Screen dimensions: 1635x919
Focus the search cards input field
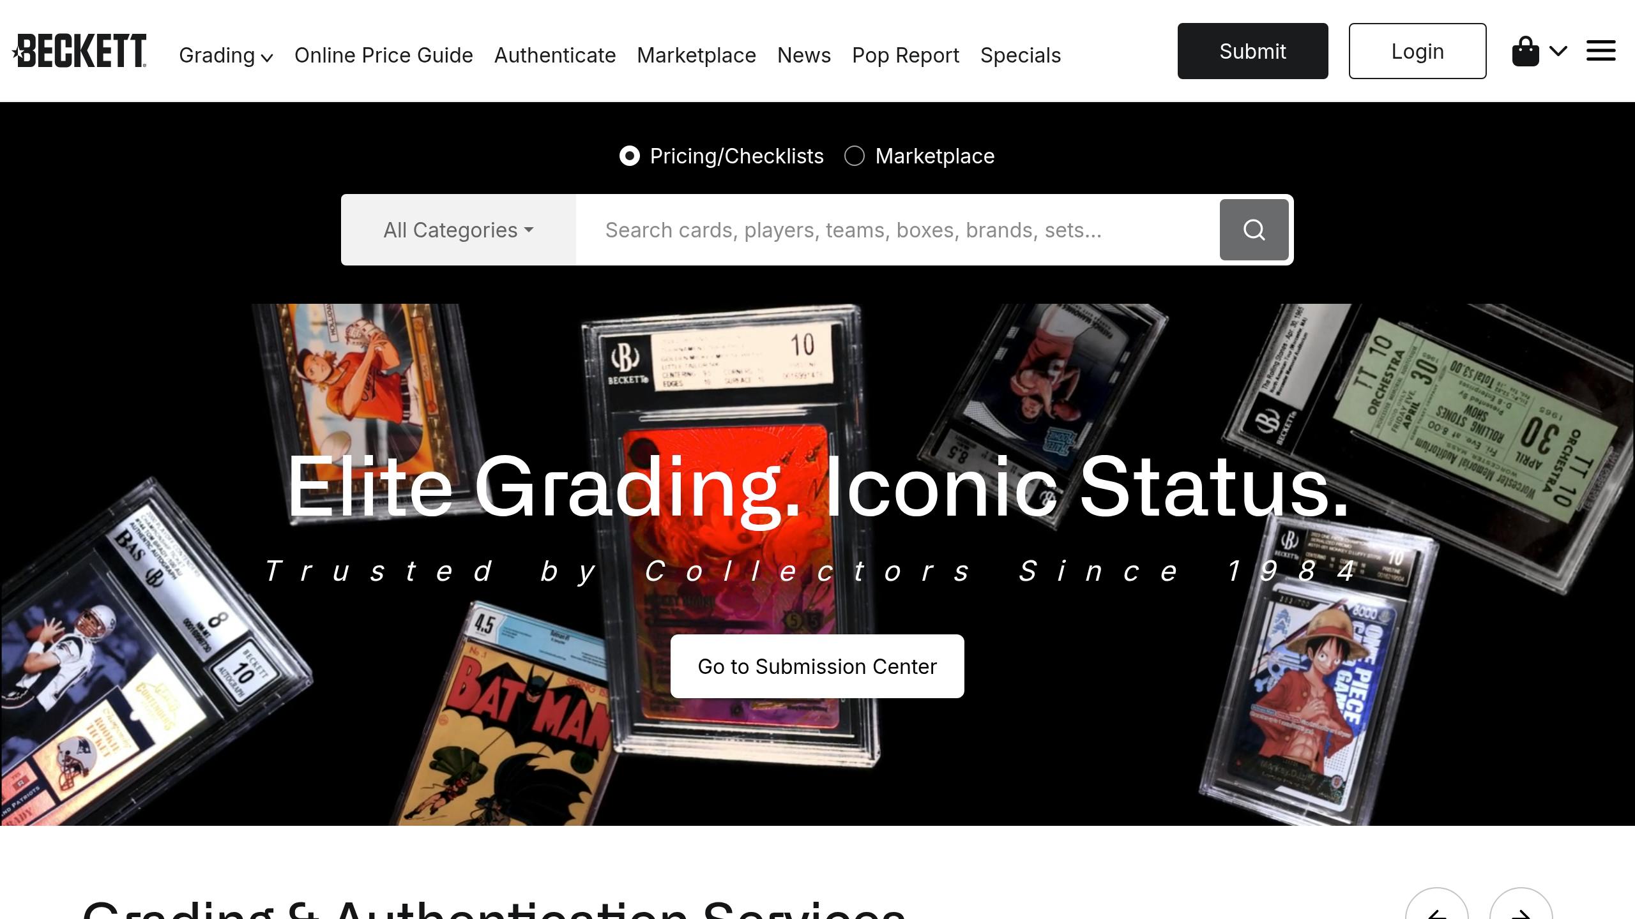pos(897,230)
